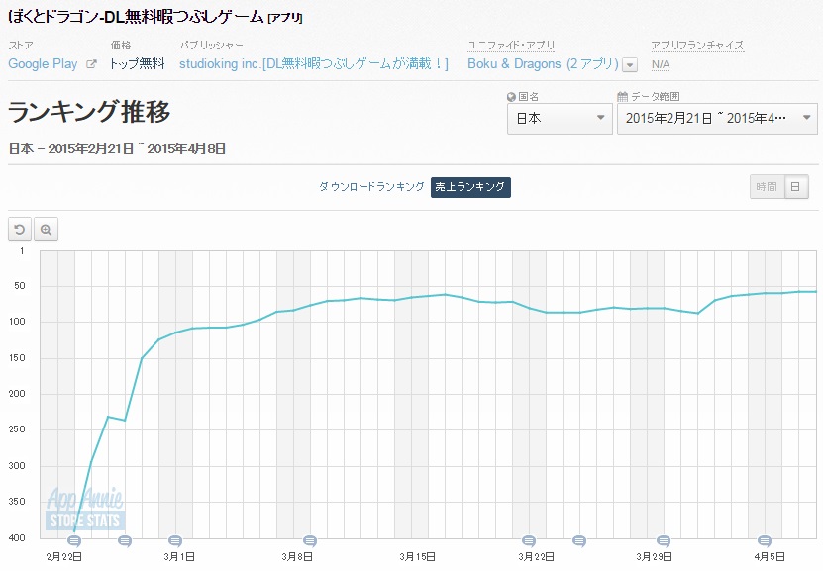Open the event bubble above the 4月5日 label
Viewport: 823px width, 571px height.
pos(765,541)
